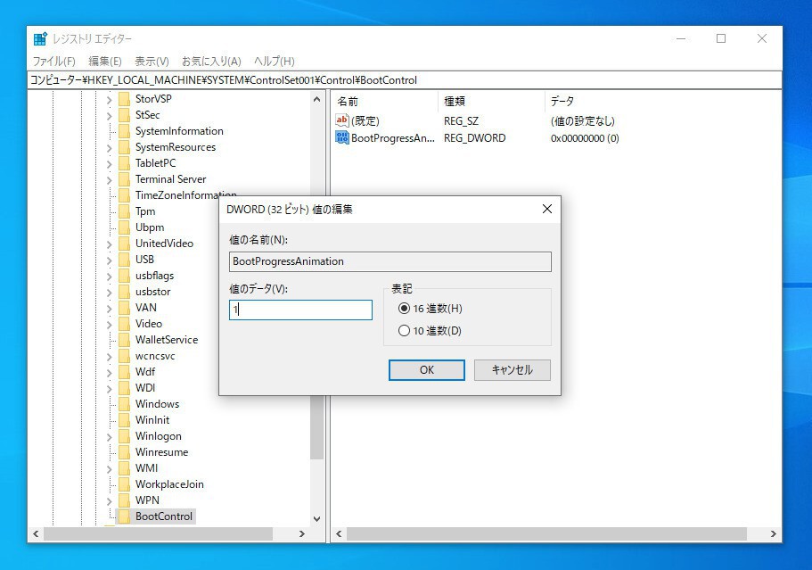Click the usbflags folder icon

point(124,276)
